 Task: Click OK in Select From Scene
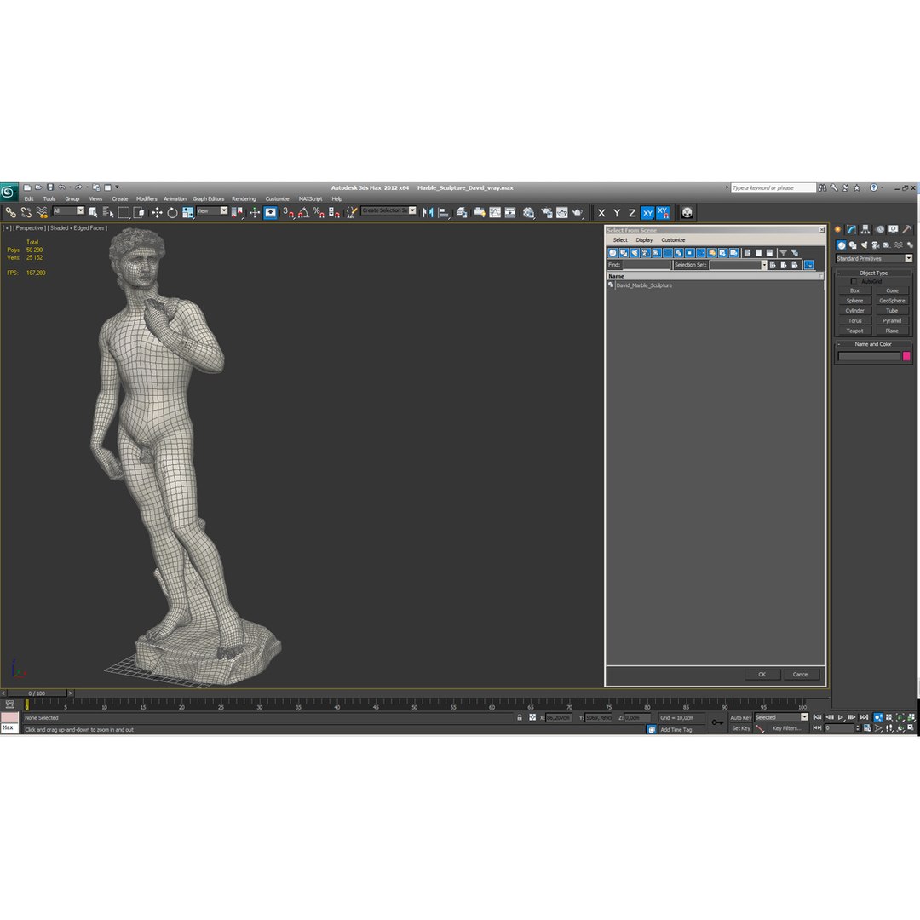762,675
